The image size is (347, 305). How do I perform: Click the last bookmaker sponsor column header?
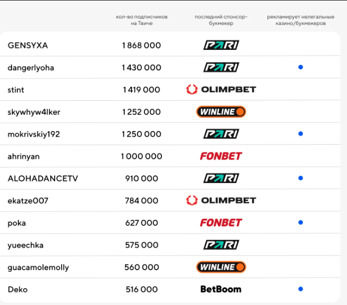coord(221,20)
